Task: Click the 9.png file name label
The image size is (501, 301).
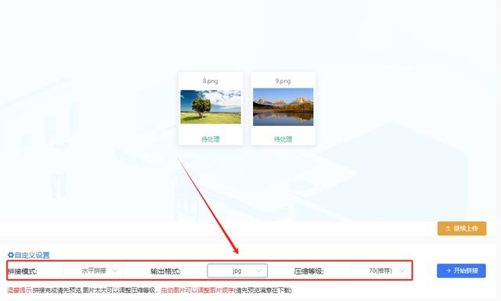Action: point(283,81)
